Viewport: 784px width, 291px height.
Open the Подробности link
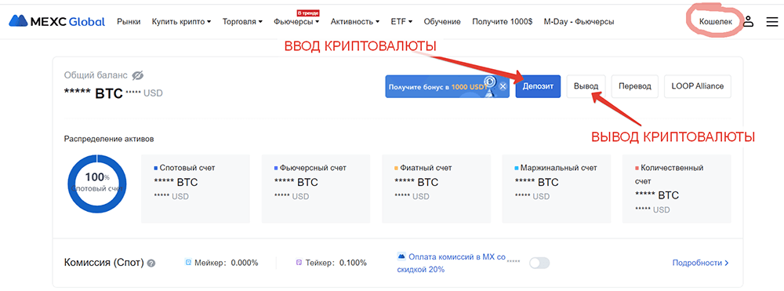click(700, 263)
